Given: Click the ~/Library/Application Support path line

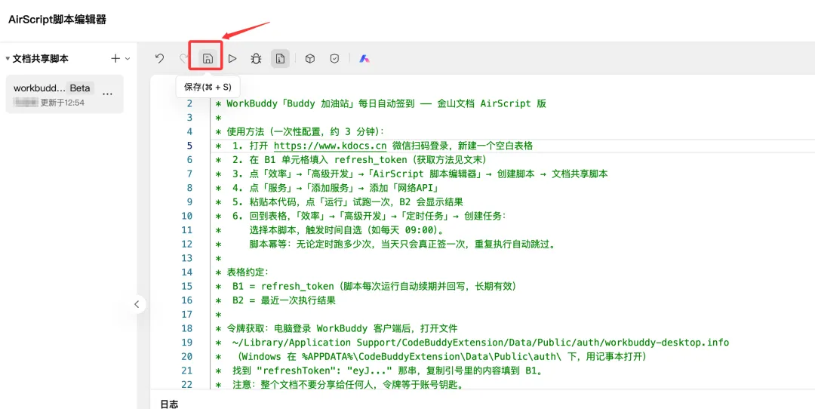Looking at the screenshot, I should 472,342.
